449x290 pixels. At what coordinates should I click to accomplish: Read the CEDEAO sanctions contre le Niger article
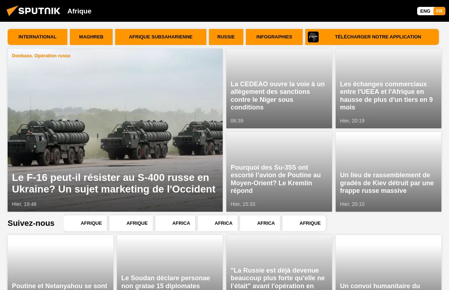[x=277, y=95]
